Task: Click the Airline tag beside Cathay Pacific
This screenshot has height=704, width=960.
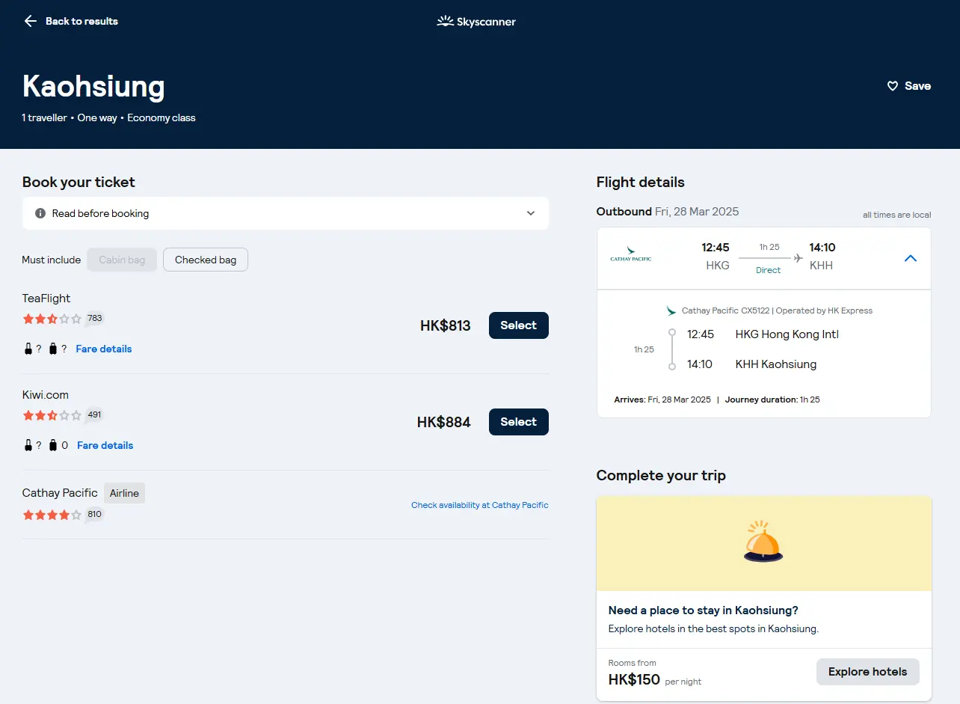Action: pyautogui.click(x=124, y=493)
